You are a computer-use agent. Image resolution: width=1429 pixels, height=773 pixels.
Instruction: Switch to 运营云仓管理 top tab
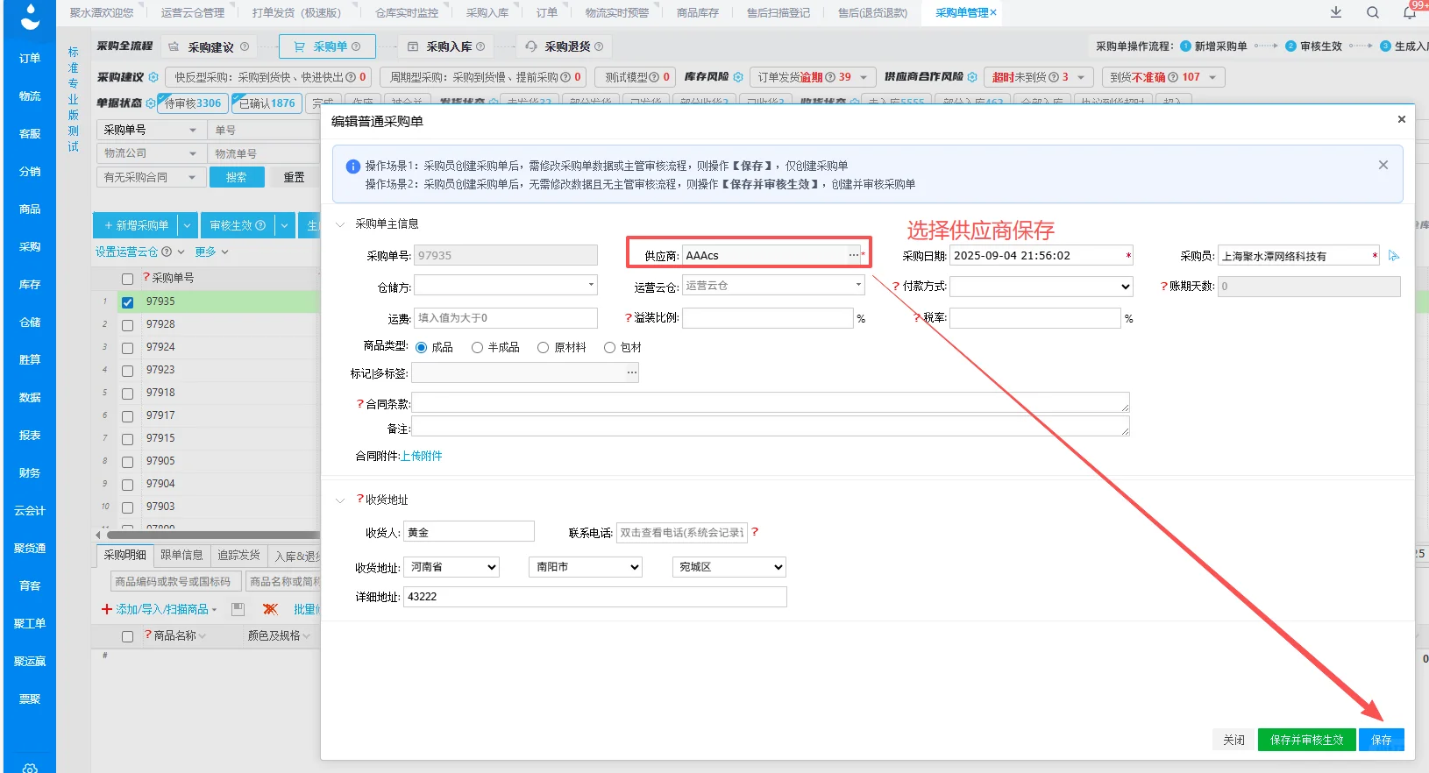tap(193, 13)
